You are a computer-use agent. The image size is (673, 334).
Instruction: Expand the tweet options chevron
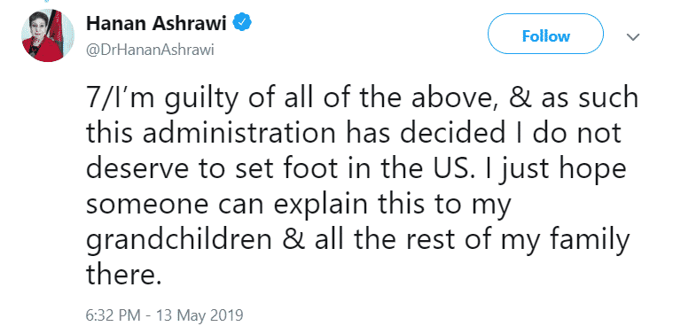coord(633,37)
